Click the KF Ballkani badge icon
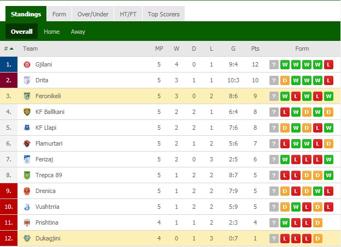This screenshot has width=341, height=247. (x=27, y=112)
